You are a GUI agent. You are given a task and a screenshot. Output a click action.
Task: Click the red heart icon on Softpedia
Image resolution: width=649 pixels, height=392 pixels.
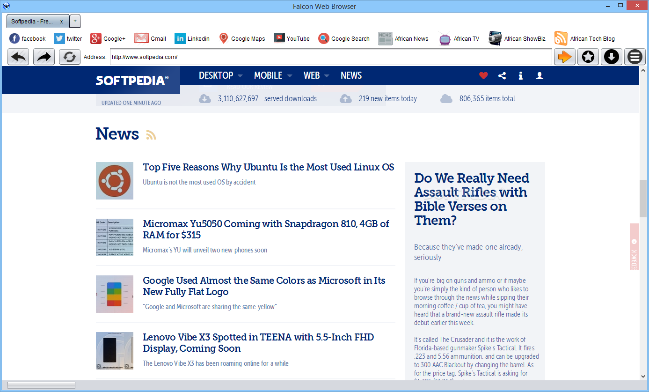coord(483,75)
